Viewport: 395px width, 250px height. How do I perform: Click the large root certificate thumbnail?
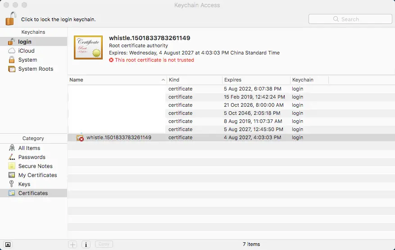click(x=88, y=47)
